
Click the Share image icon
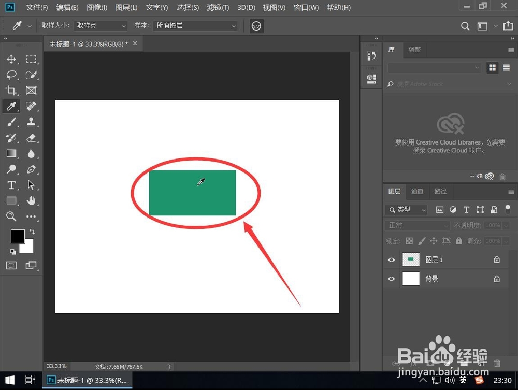pyautogui.click(x=508, y=26)
